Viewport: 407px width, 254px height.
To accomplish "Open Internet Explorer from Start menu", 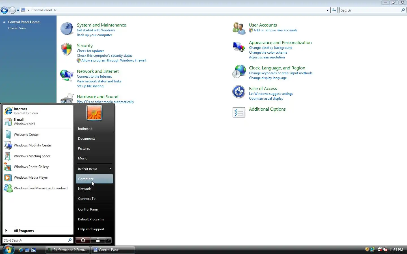I will click(38, 111).
